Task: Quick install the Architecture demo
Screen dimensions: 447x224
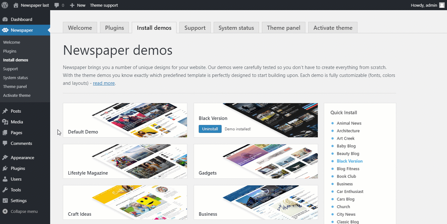Action: (348, 131)
